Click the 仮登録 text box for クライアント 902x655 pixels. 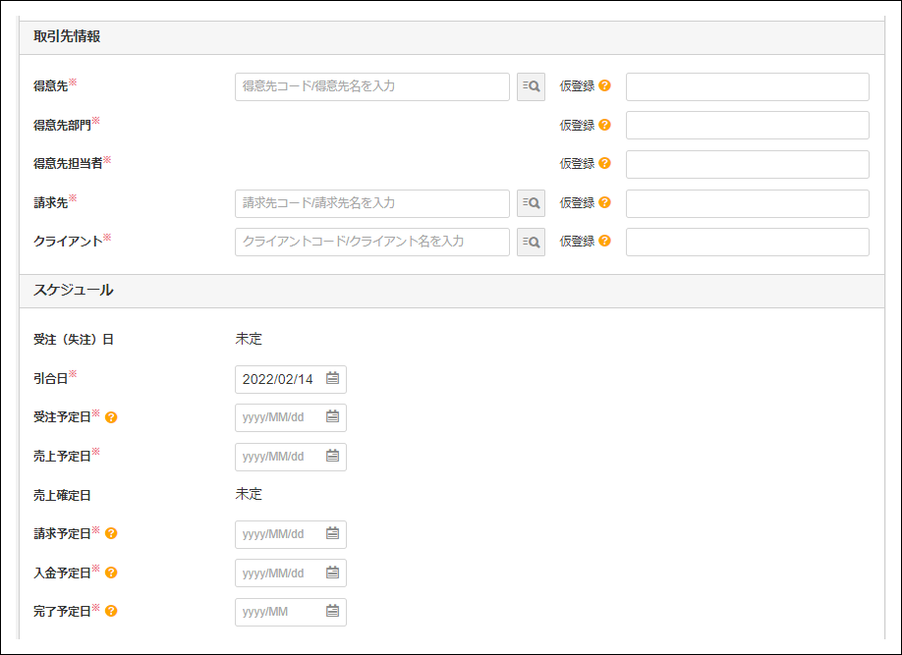click(748, 243)
